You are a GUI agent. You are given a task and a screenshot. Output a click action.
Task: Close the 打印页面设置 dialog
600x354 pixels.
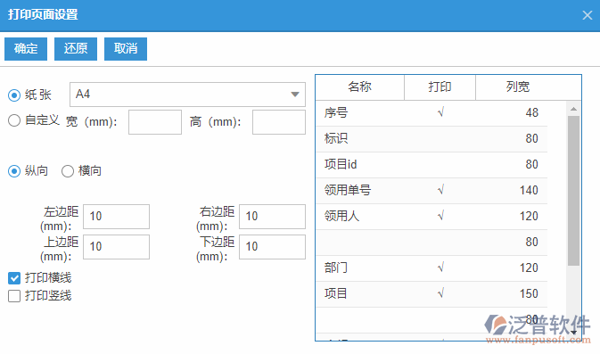tap(587, 15)
